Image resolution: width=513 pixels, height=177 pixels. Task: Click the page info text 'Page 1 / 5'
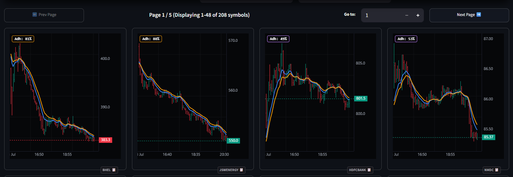pos(160,15)
